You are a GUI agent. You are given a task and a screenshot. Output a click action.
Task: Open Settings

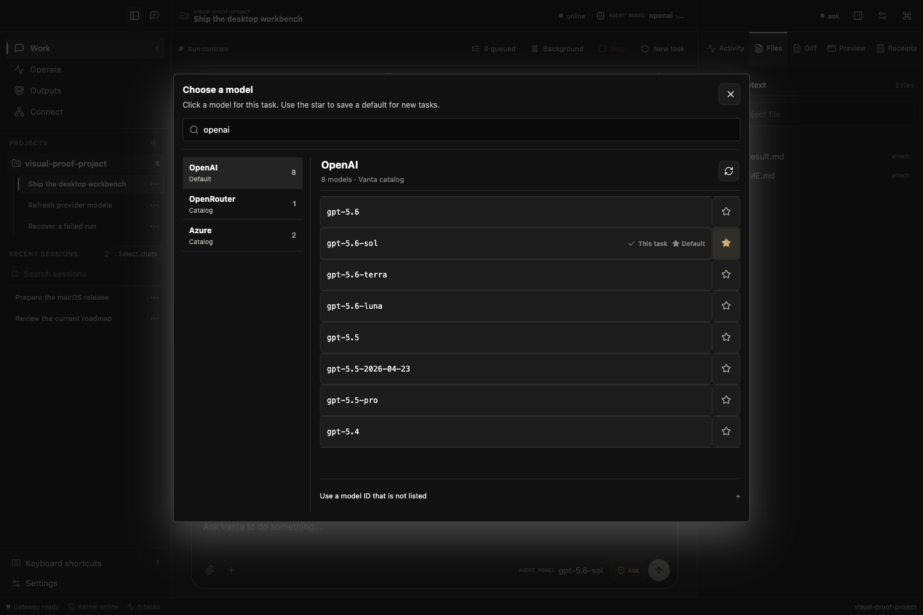pos(85,583)
